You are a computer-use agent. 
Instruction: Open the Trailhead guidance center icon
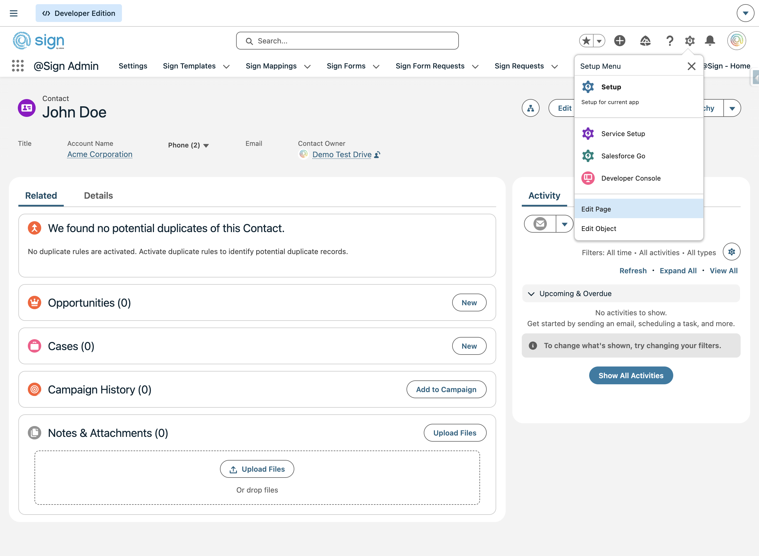645,41
